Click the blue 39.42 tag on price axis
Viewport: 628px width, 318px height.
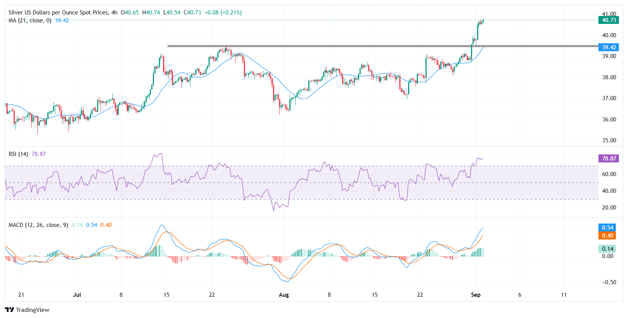pyautogui.click(x=609, y=47)
